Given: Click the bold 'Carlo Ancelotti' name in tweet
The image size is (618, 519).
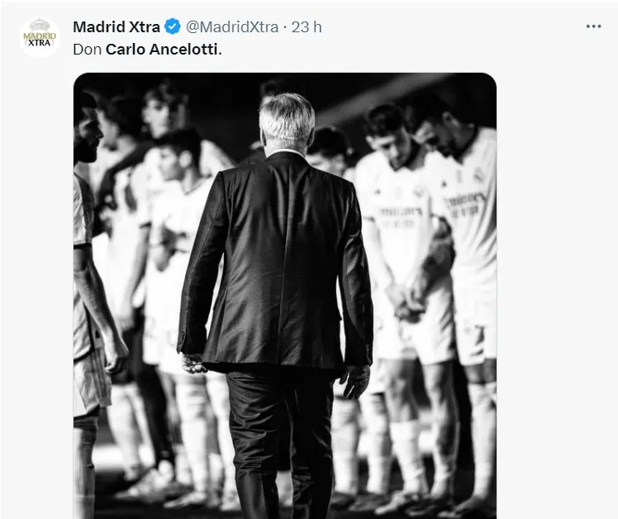Looking at the screenshot, I should pyautogui.click(x=163, y=49).
